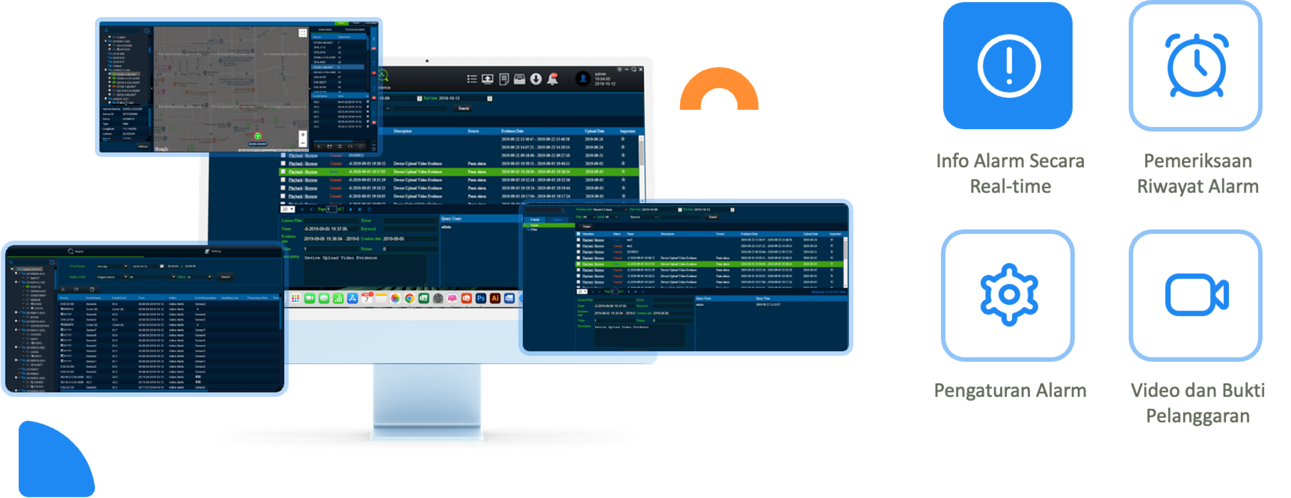
Task: Open Photoshop in the Dock
Action: pos(481,299)
